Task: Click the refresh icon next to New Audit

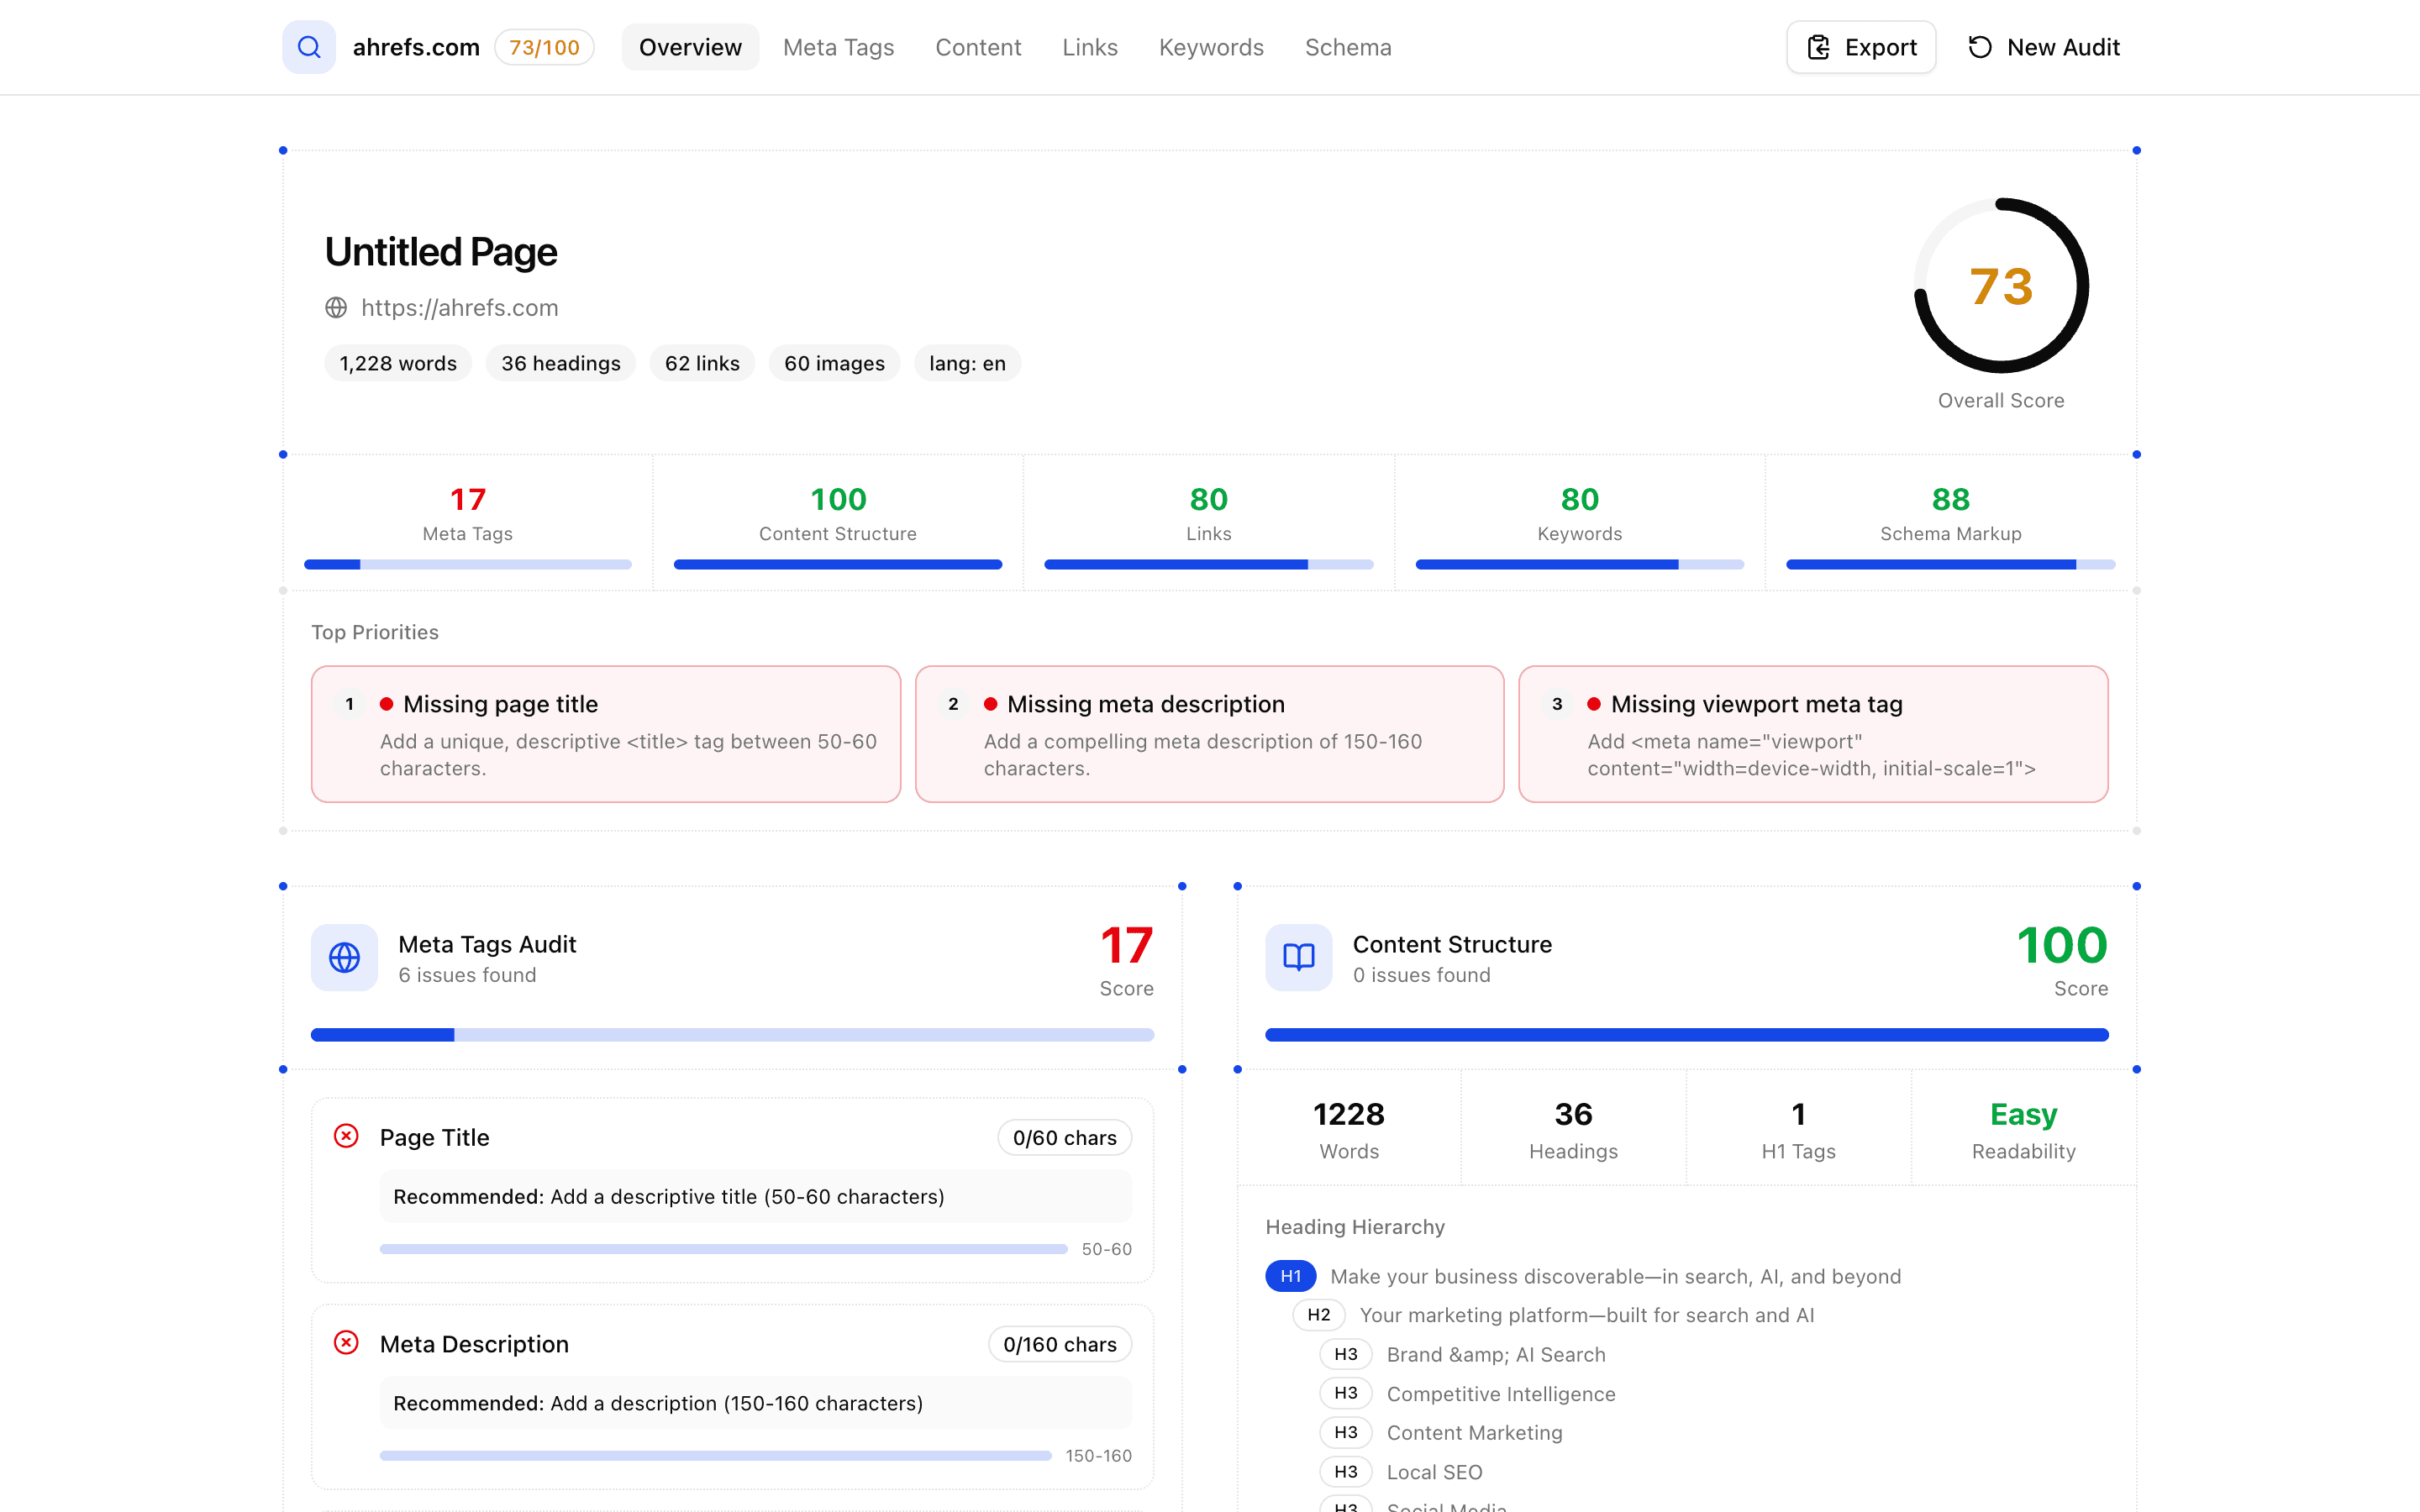Action: pos(1980,46)
